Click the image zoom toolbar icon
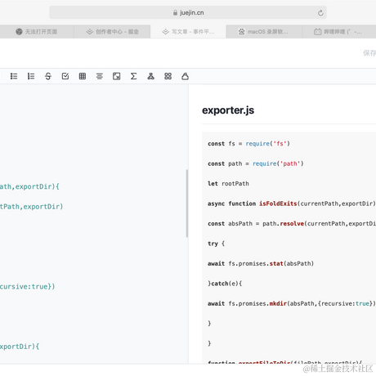The image size is (376, 376). [x=117, y=76]
